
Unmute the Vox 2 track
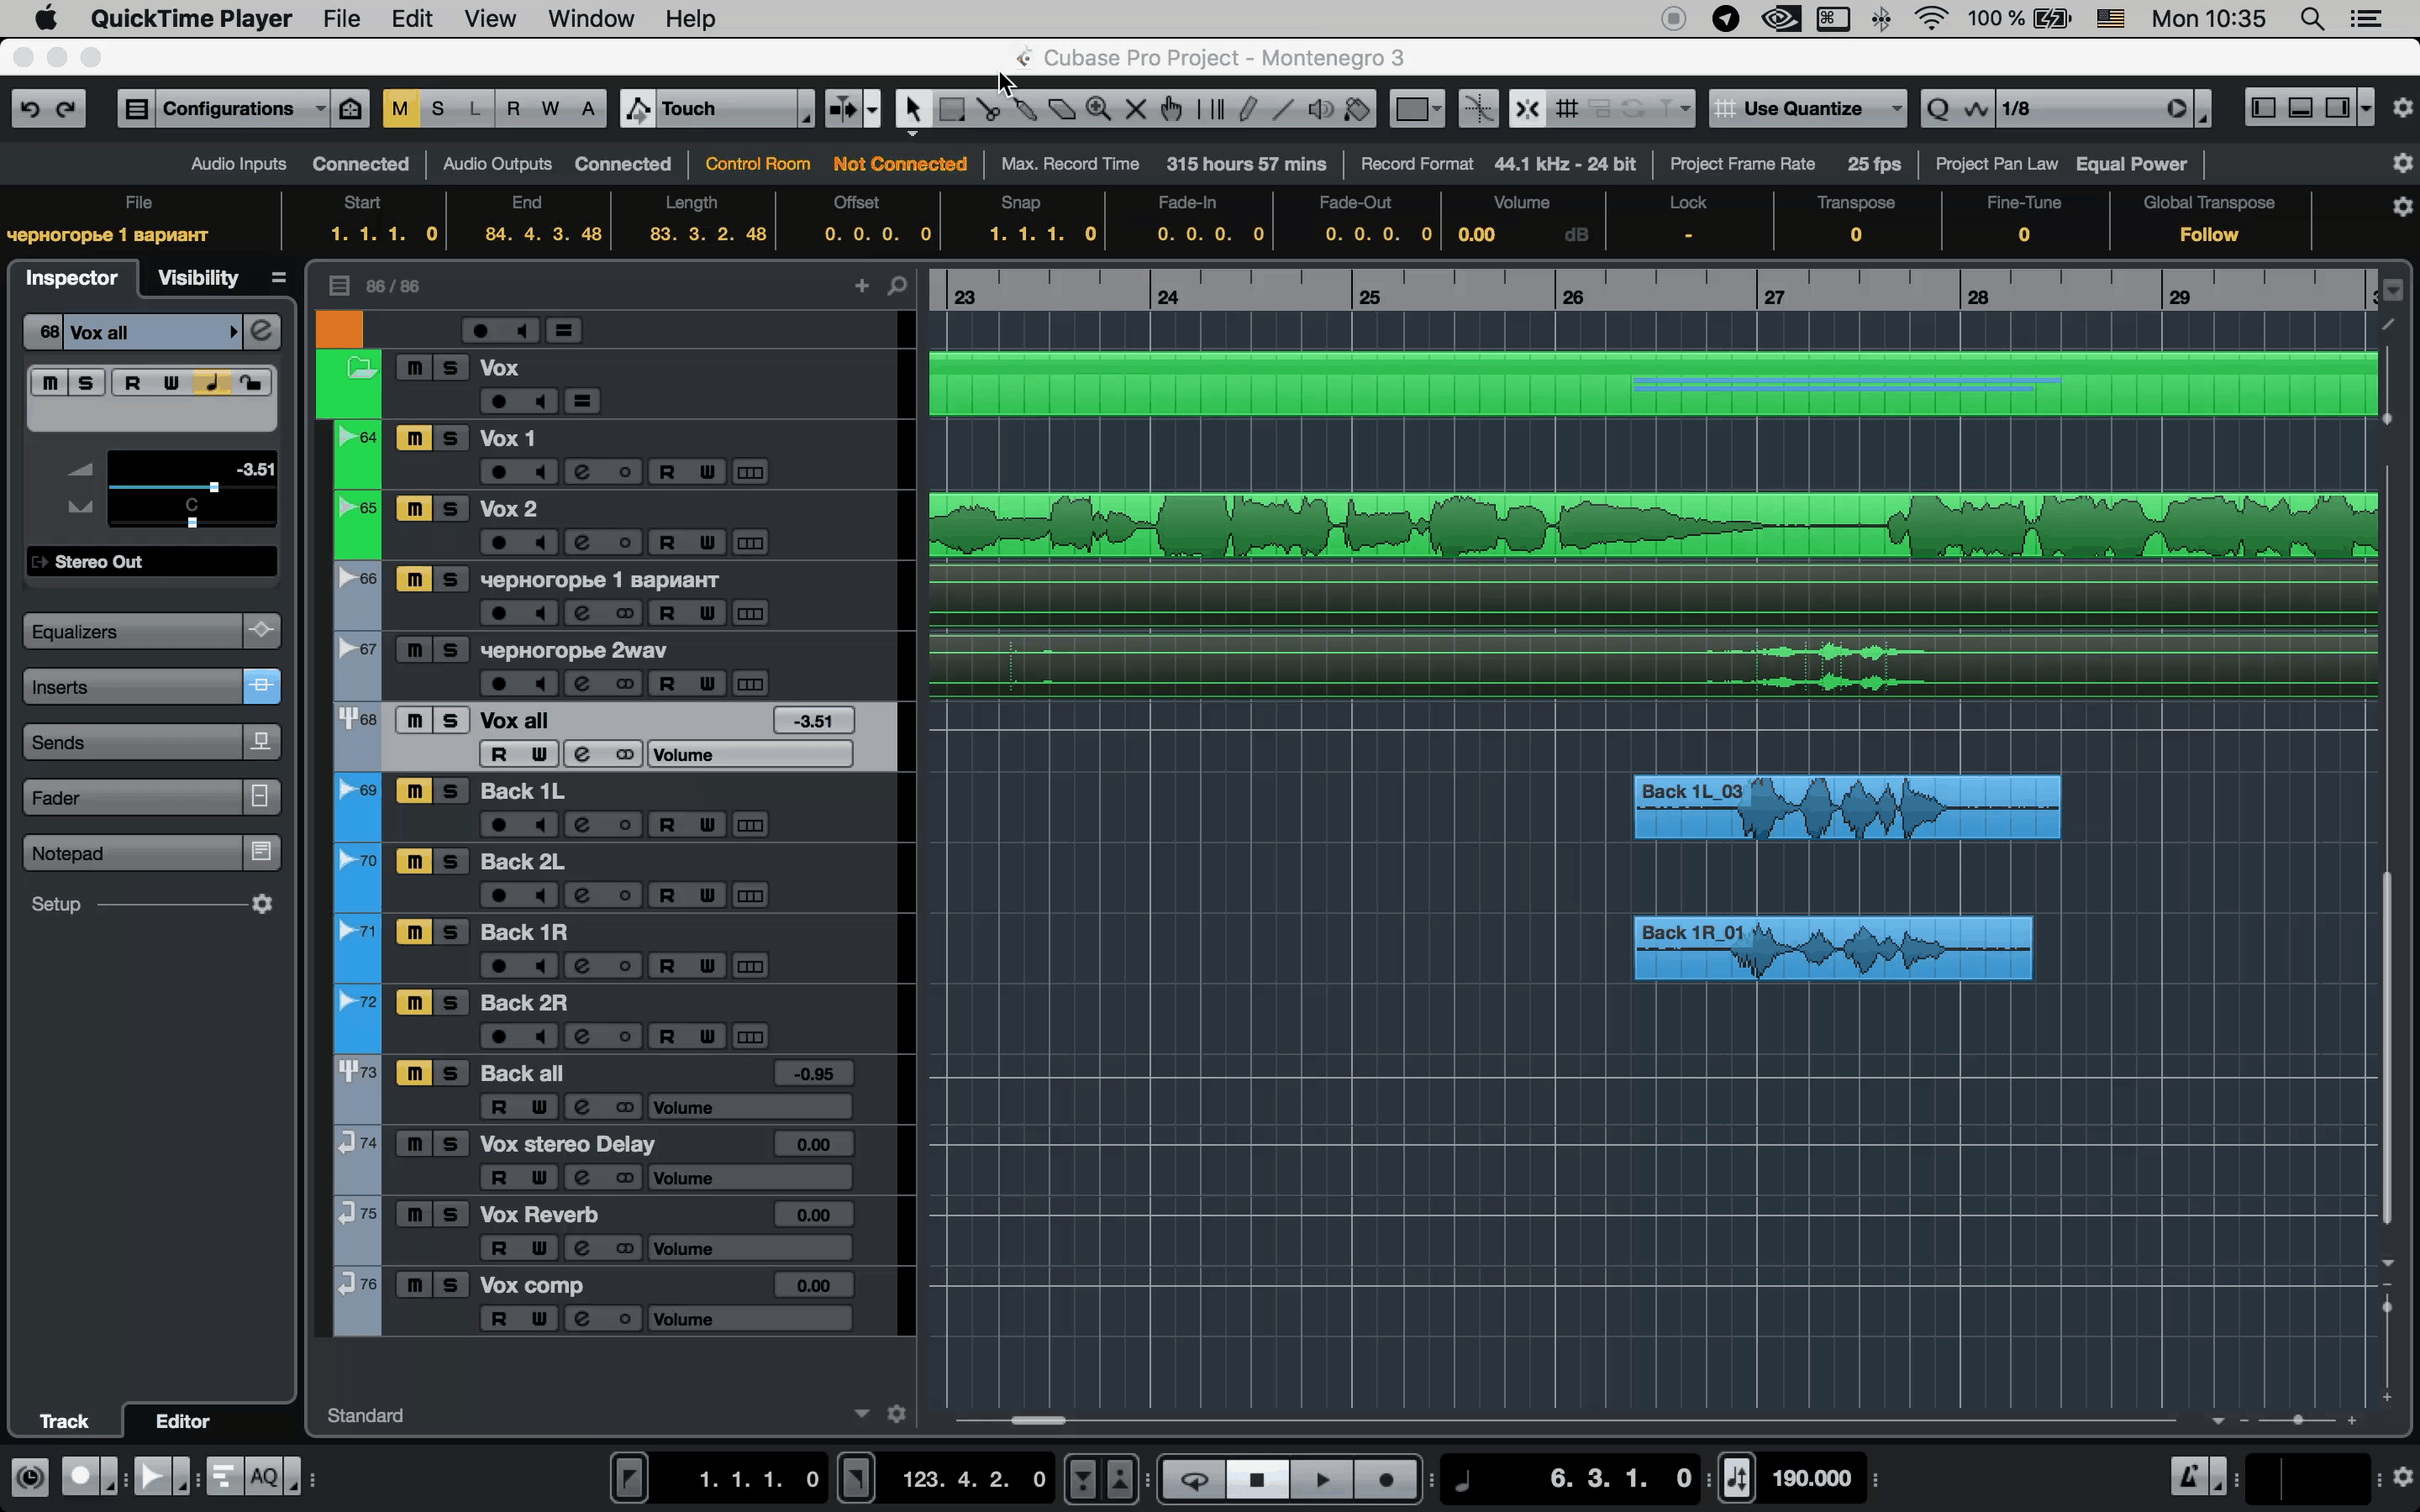(414, 508)
